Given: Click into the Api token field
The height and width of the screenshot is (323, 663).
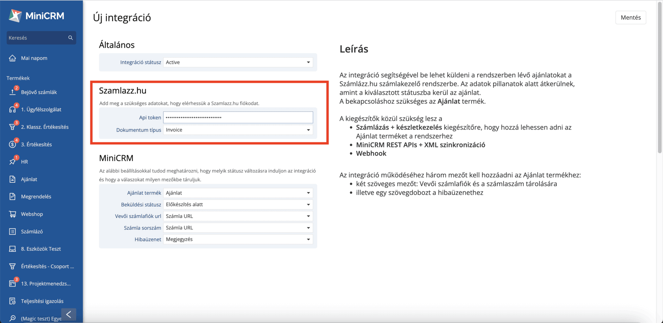Looking at the screenshot, I should click(x=238, y=117).
